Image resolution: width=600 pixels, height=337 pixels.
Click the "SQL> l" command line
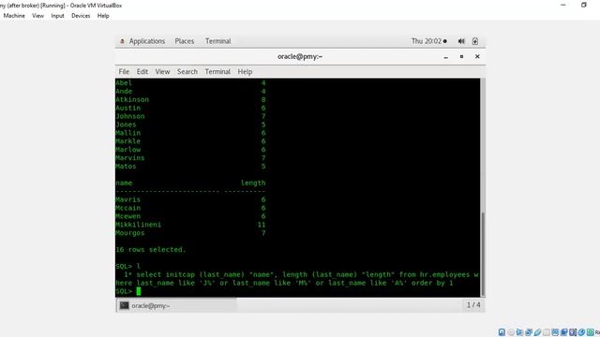128,266
